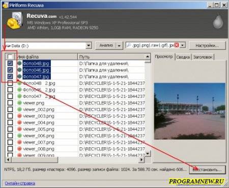229x188 pixels.
Task: Click the Recuva hard-hat drive logo
Action: tap(15, 20)
